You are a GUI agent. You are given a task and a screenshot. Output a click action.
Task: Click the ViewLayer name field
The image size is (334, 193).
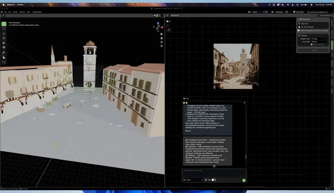pyautogui.click(x=279, y=12)
